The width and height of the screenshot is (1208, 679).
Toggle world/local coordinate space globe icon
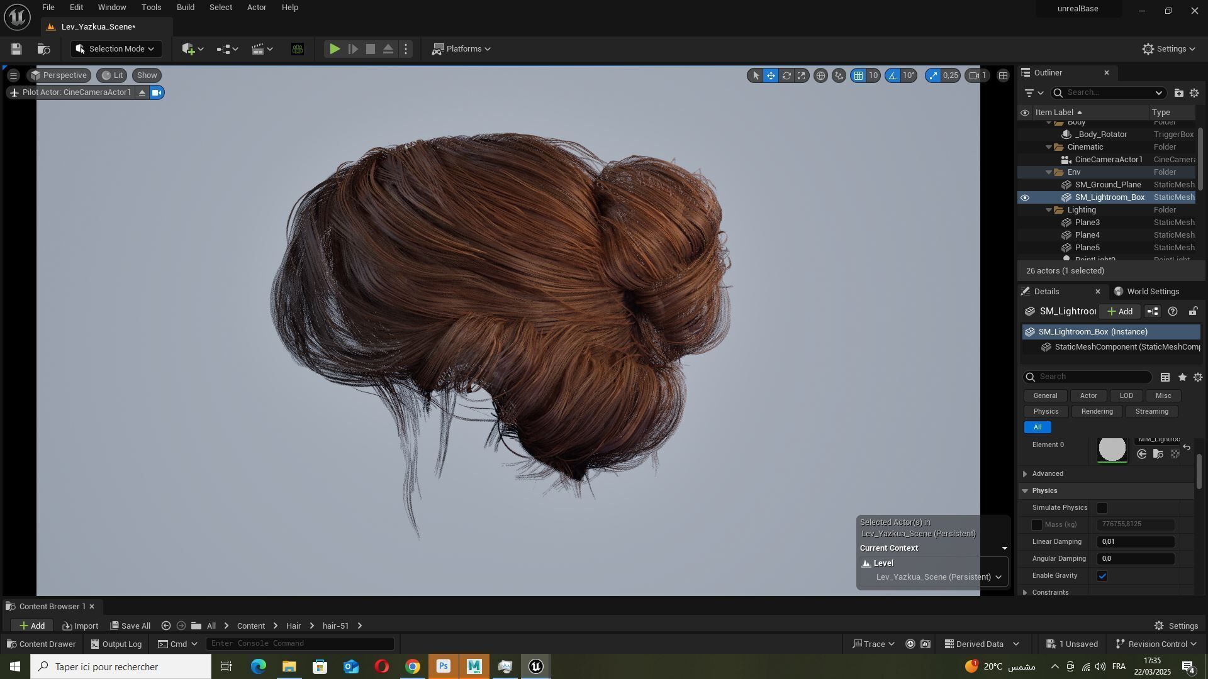820,75
